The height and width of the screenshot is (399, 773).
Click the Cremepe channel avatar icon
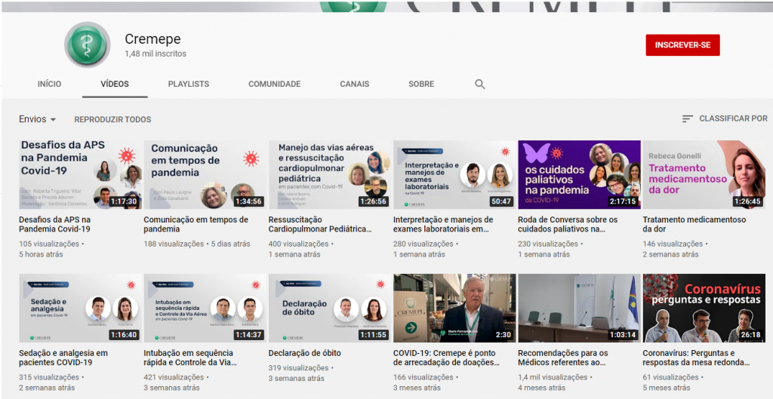click(88, 46)
